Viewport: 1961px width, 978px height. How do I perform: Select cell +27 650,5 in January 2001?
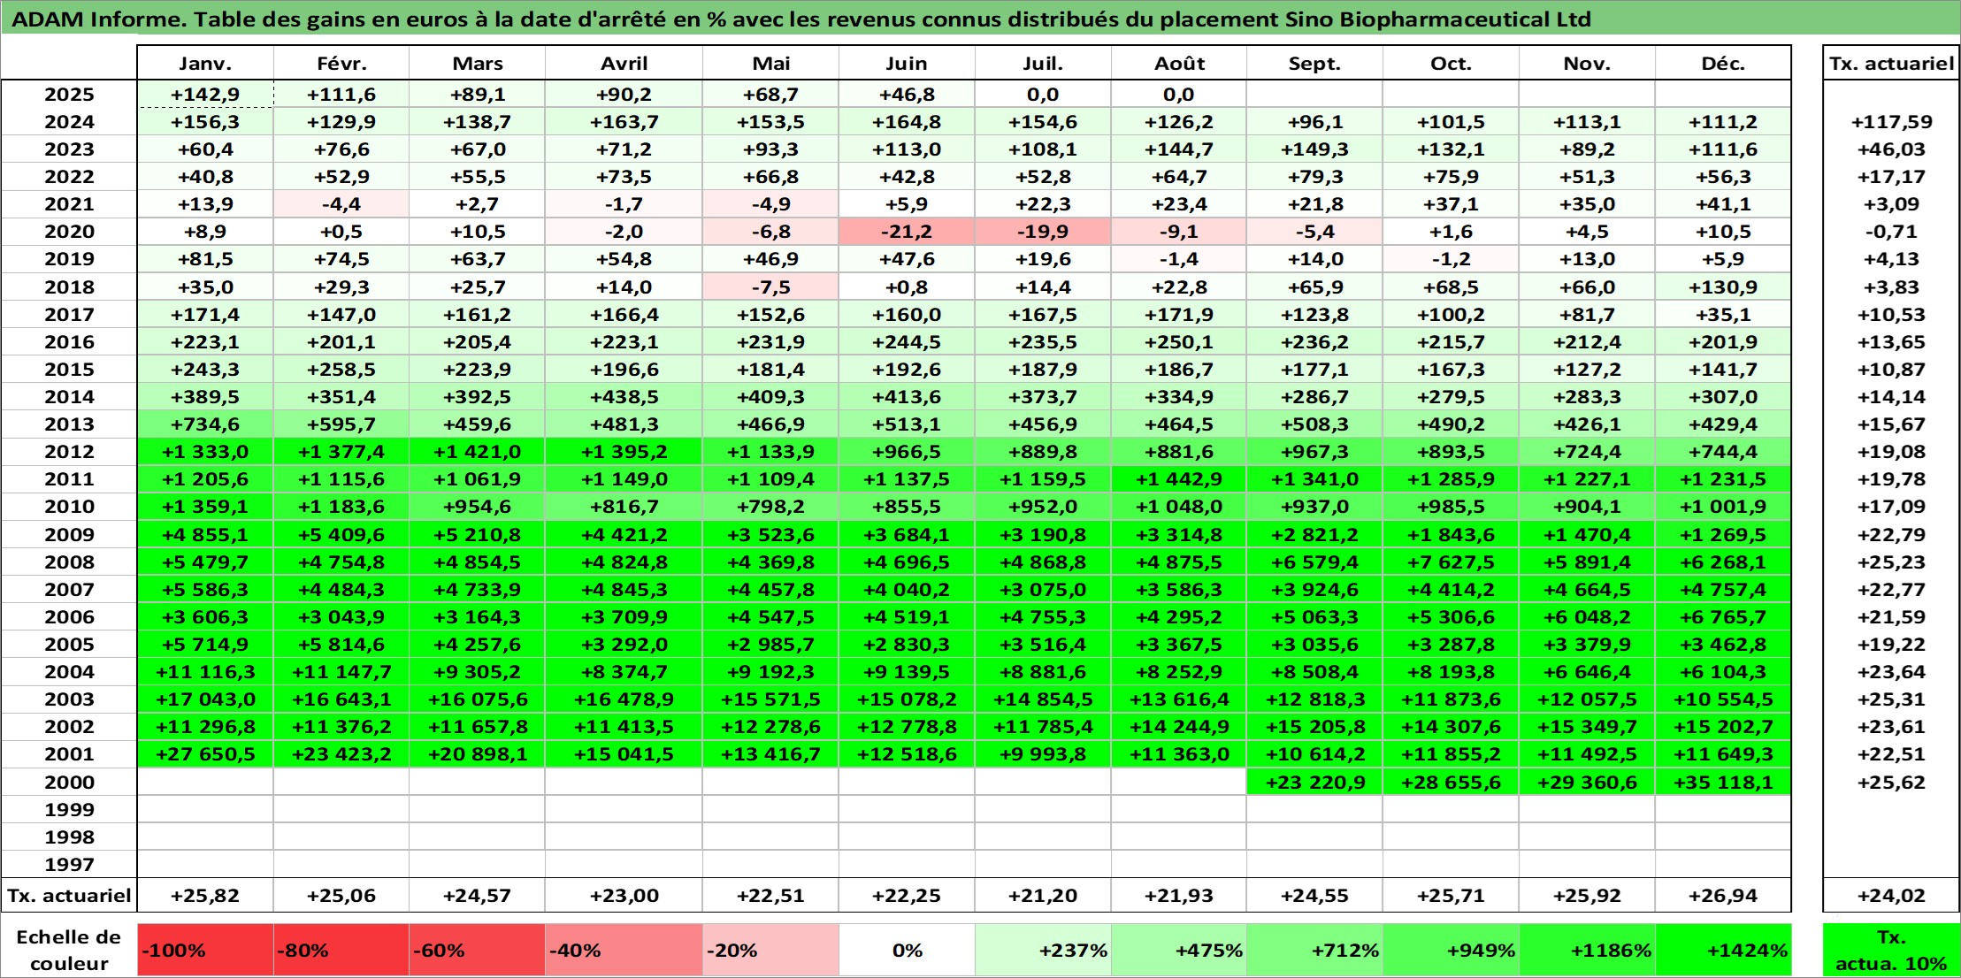(x=205, y=754)
